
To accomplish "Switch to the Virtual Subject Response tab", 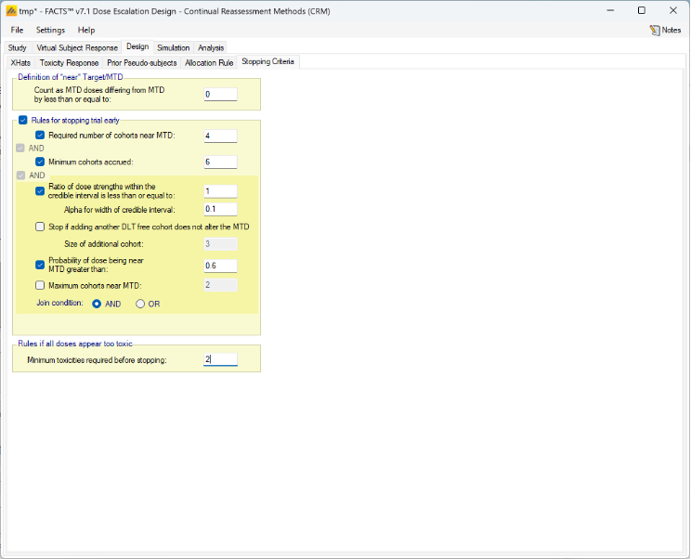I will [x=77, y=47].
